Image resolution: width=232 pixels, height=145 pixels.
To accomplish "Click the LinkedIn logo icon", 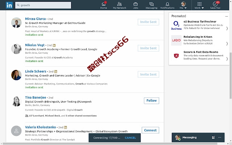I will coord(9,5).
